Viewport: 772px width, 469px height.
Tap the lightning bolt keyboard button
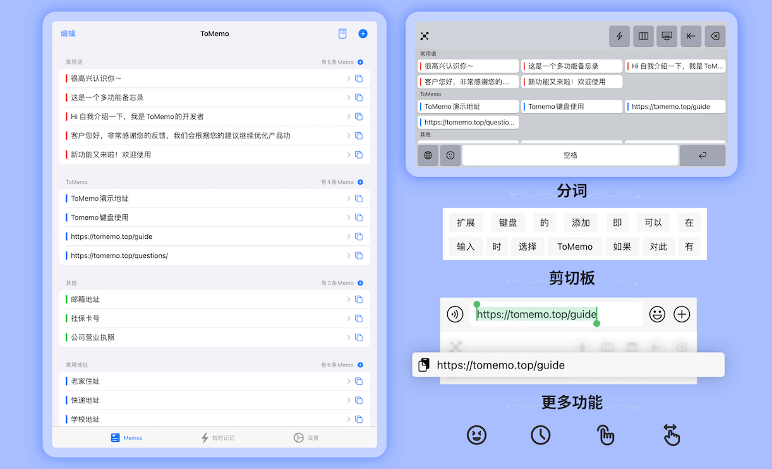(619, 36)
